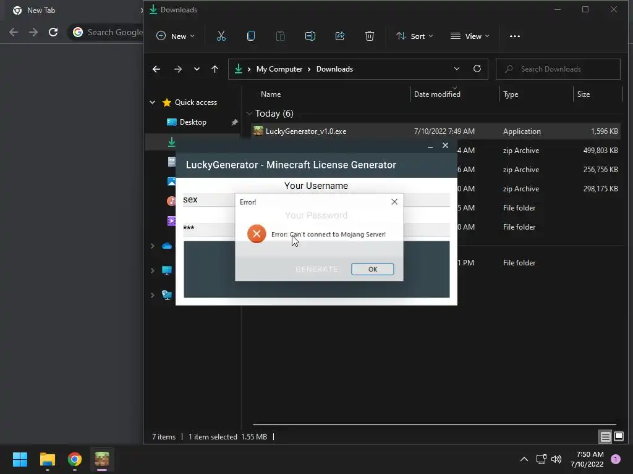633x474 pixels.
Task: Close the LuckyGenerator window
Action: (445, 146)
